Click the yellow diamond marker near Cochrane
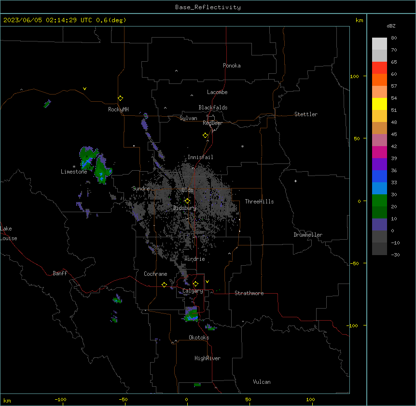The image size is (416, 406). [x=165, y=284]
